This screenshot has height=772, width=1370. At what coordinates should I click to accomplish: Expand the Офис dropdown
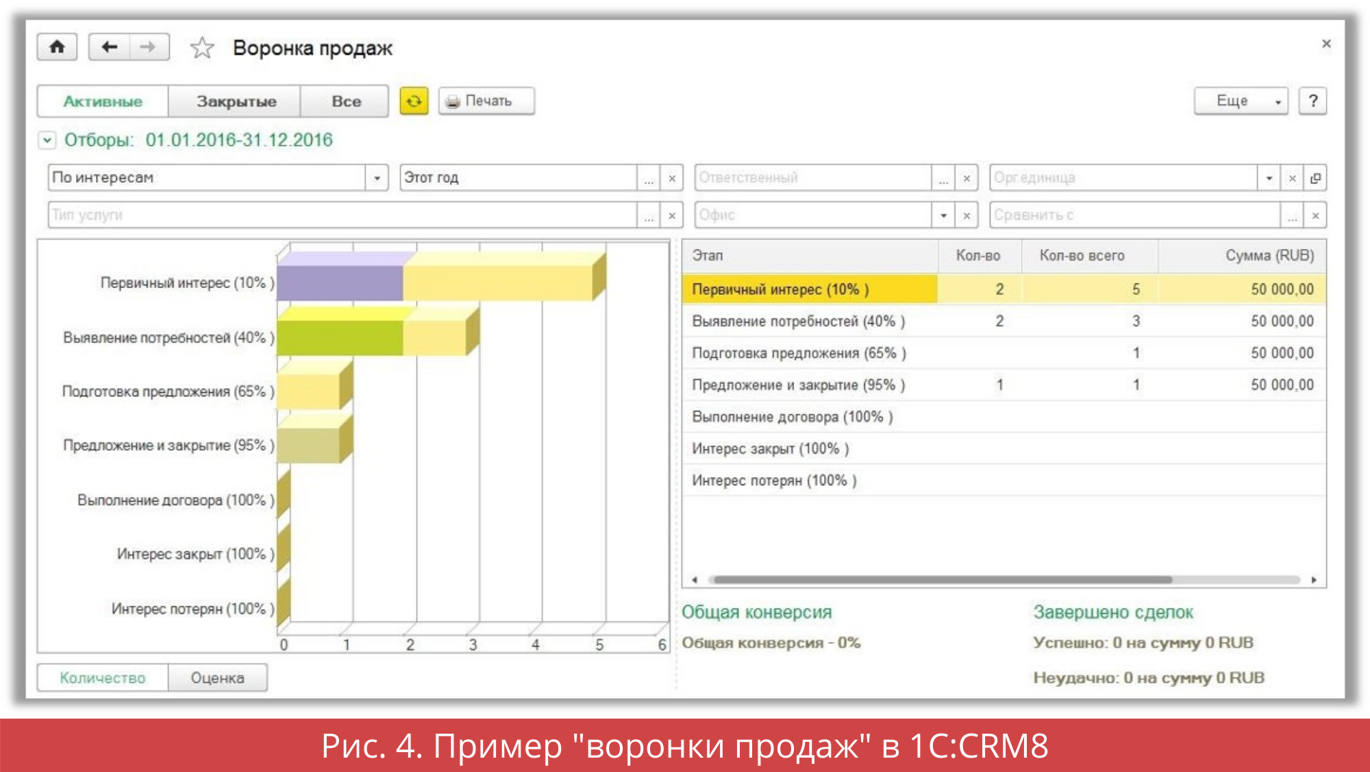[x=943, y=215]
